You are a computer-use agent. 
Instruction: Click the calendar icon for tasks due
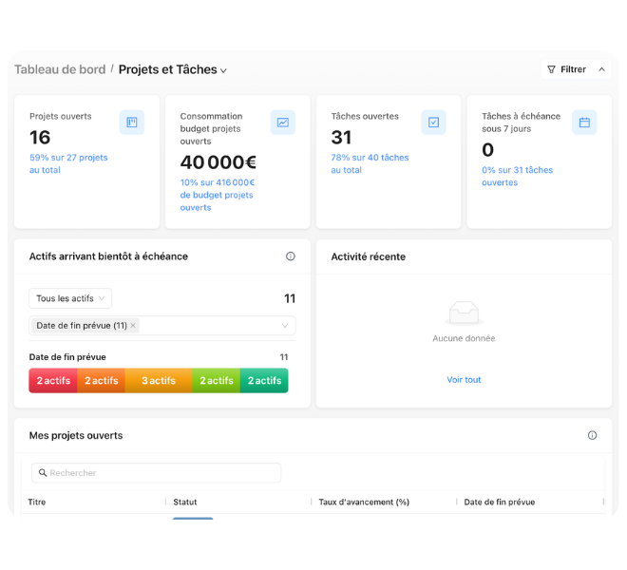584,122
